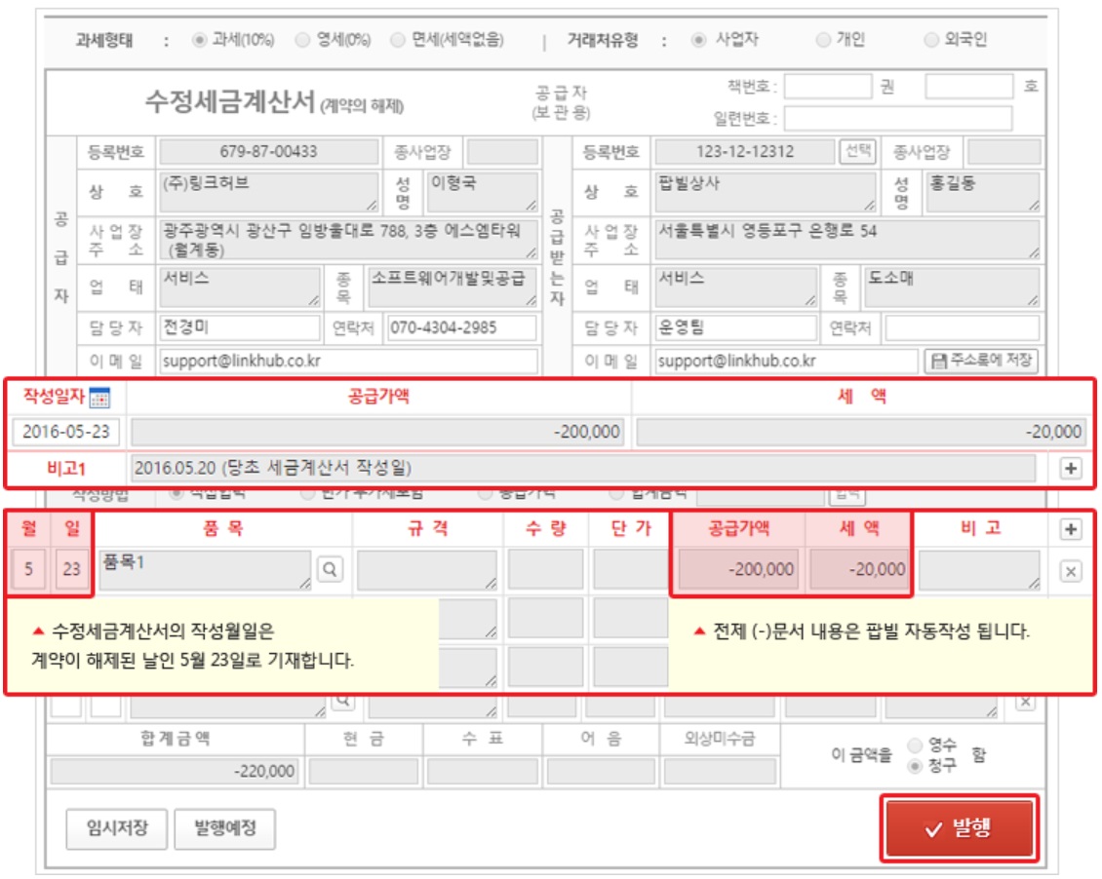Select the 영수 radio option

pos(915,745)
